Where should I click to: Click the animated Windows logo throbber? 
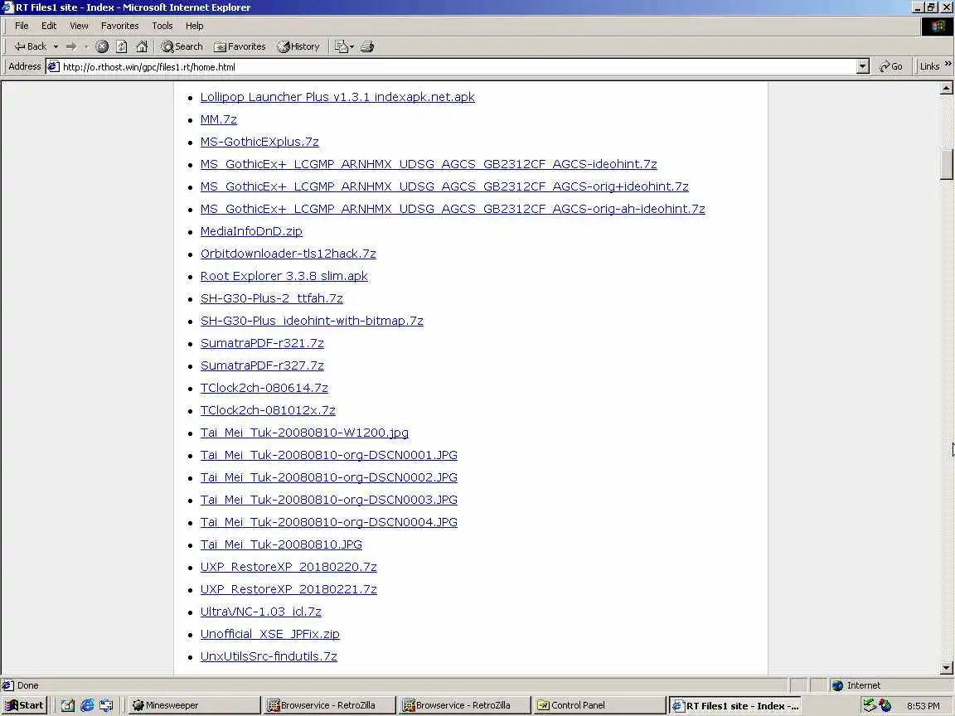click(938, 27)
